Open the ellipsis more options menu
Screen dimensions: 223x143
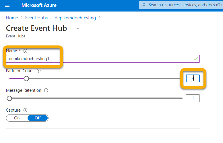pyautogui.click(x=77, y=28)
